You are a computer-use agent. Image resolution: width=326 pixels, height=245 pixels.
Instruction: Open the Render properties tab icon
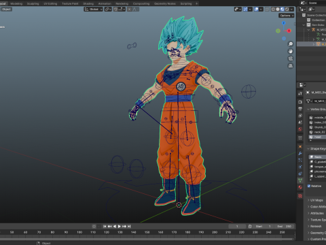(300, 102)
